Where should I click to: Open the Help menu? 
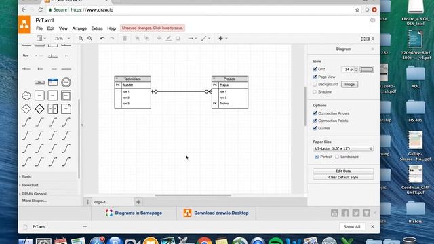point(111,28)
